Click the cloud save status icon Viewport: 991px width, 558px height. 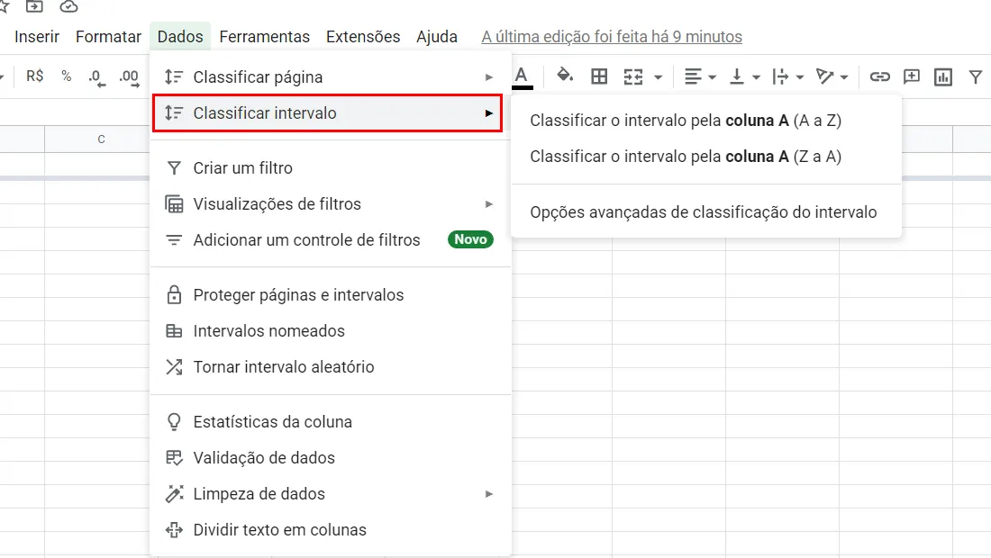coord(68,6)
